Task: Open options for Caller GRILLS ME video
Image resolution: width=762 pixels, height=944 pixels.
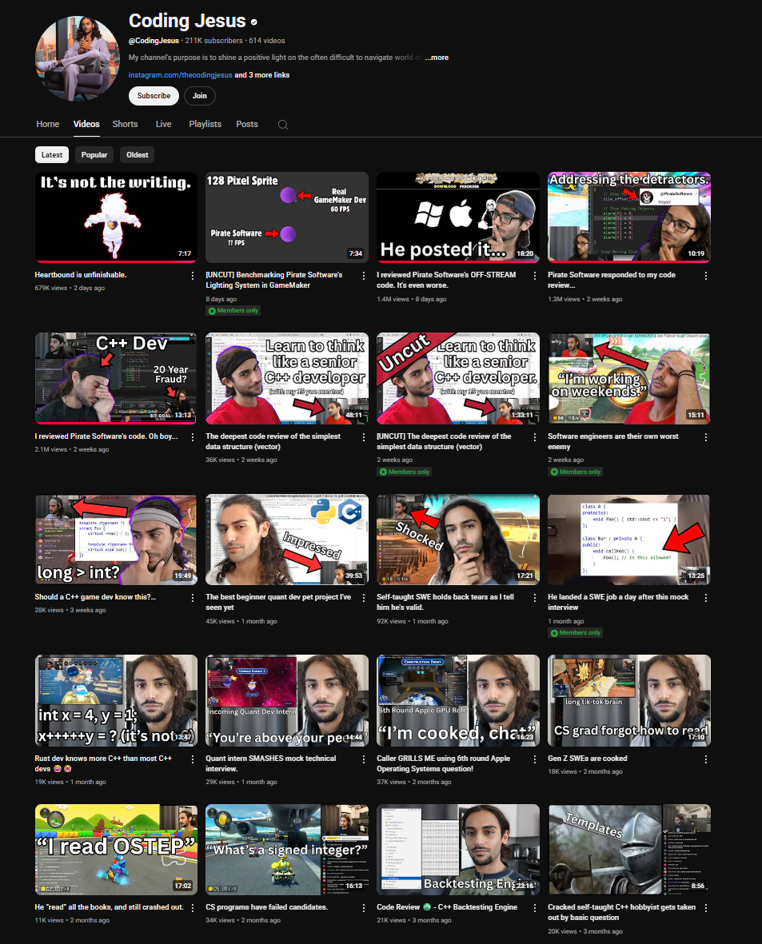Action: pos(535,759)
